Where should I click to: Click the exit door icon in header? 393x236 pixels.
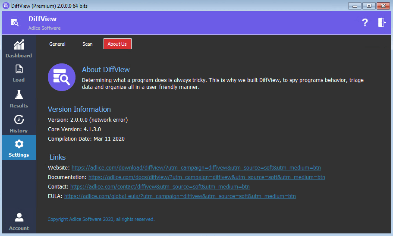pos(382,23)
